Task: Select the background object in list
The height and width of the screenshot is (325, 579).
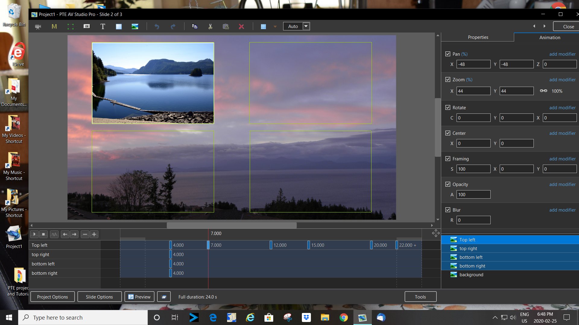Action: tap(471, 274)
